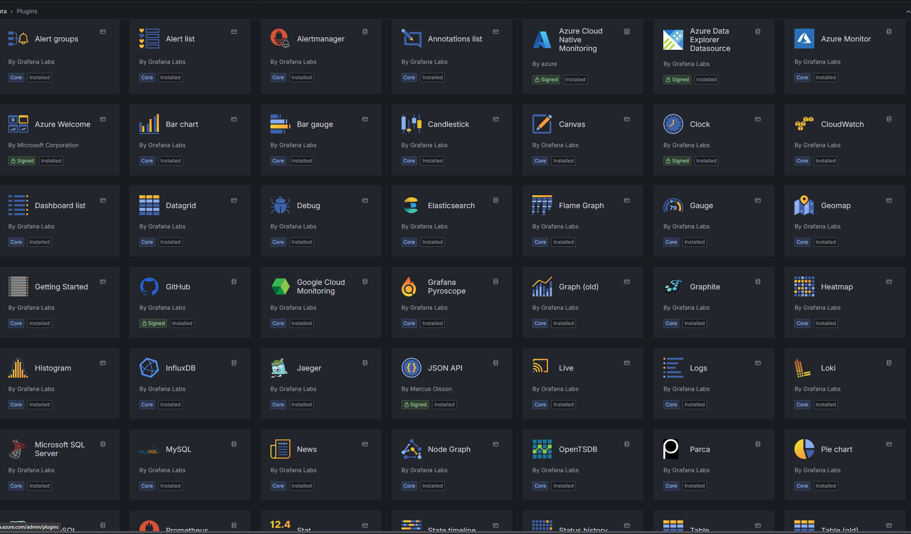
Task: Click the Datagrid plugin icon
Action: 149,205
